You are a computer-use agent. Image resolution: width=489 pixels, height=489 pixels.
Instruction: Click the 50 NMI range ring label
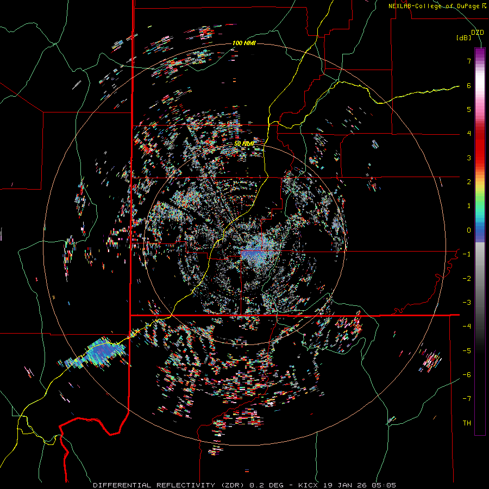pos(244,144)
